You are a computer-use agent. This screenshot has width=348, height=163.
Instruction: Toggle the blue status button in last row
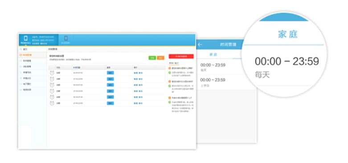[111, 103]
